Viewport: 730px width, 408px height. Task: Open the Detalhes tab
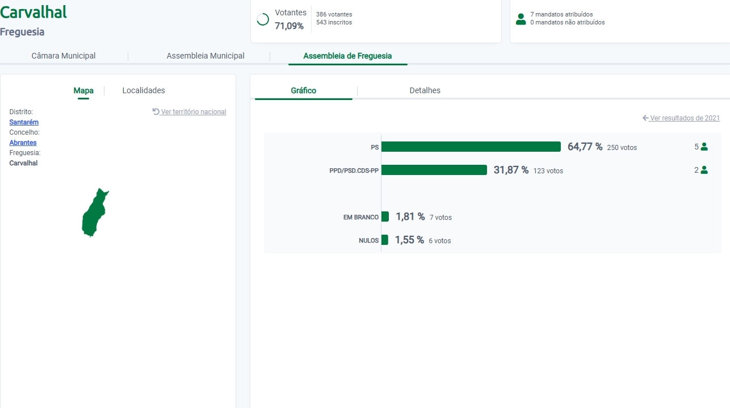(425, 91)
